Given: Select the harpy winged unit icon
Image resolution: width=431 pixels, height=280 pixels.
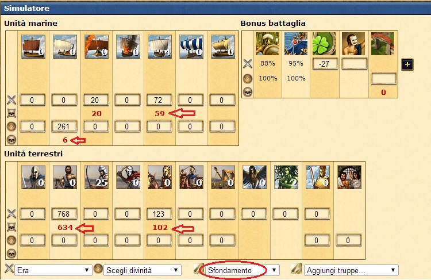Looking at the screenshot, I should [254, 177].
